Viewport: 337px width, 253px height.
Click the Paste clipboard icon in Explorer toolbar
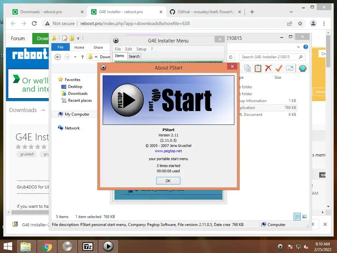point(258,69)
